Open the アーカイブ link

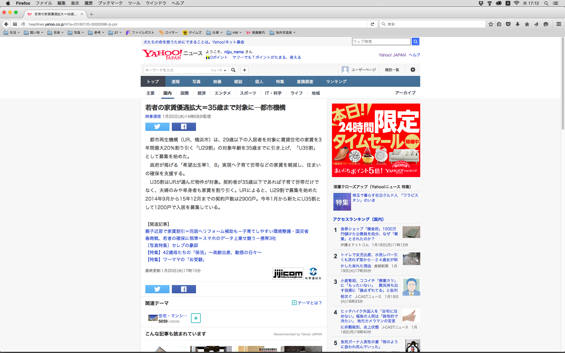pyautogui.click(x=405, y=93)
